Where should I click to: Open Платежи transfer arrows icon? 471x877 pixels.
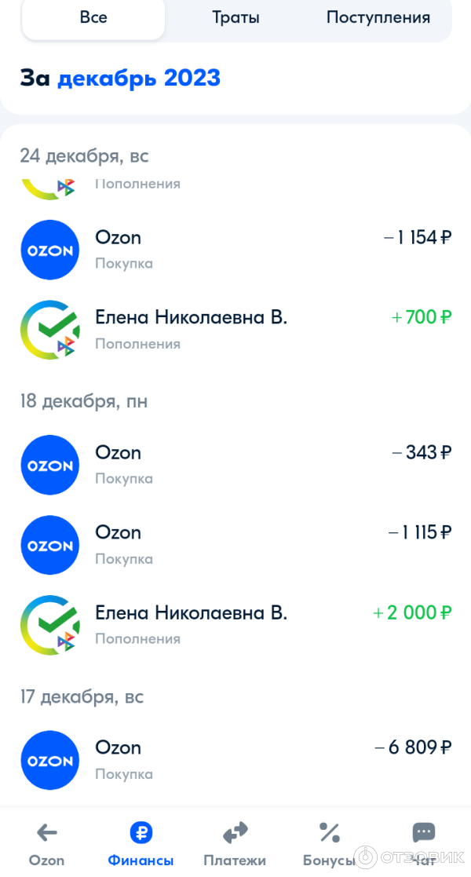click(235, 833)
